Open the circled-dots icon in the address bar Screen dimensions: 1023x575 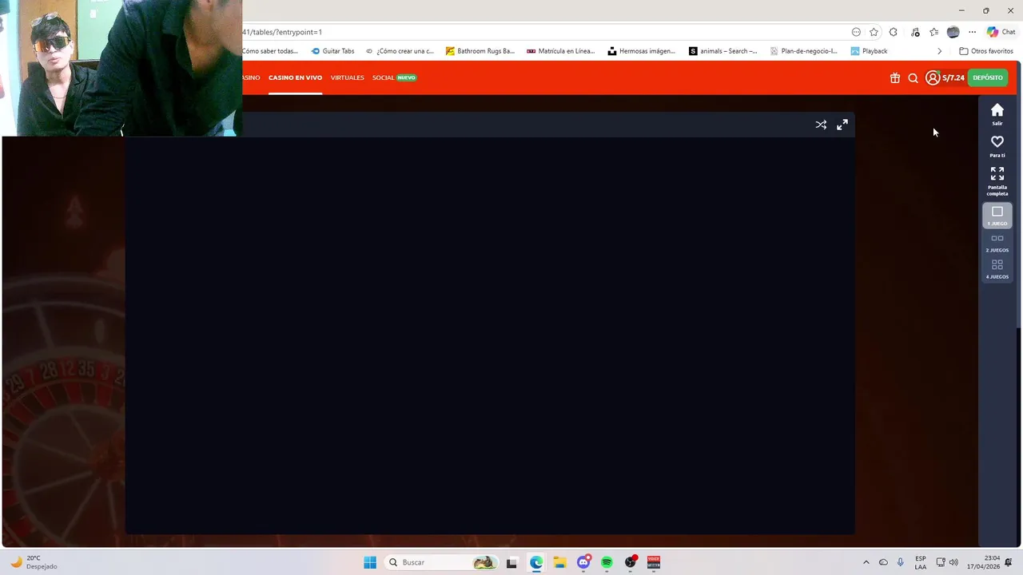click(856, 32)
